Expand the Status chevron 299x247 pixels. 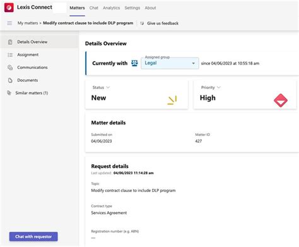pyautogui.click(x=108, y=87)
